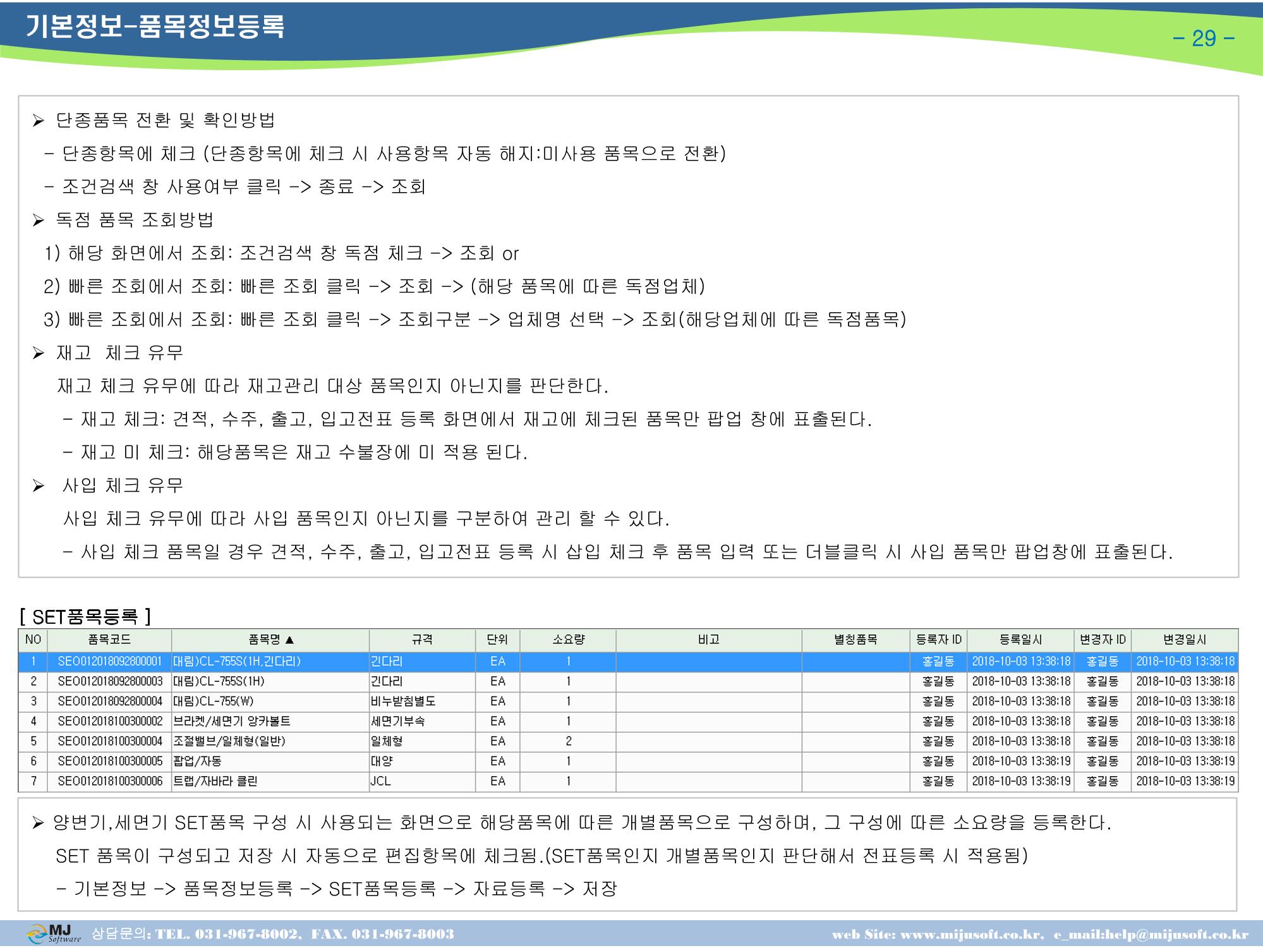This screenshot has height=948, width=1263.
Task: Sort table by 품목명 column header
Action: coord(270,640)
